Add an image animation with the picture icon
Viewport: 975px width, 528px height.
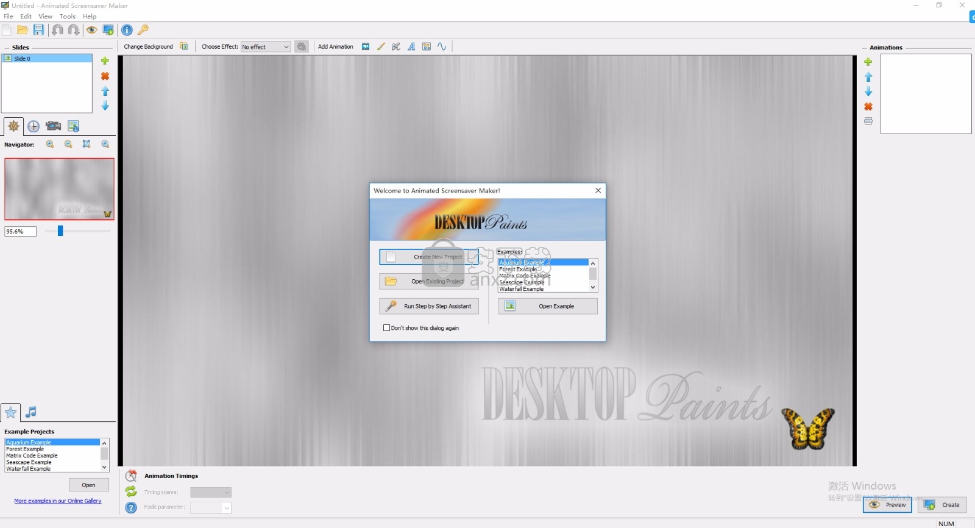366,46
